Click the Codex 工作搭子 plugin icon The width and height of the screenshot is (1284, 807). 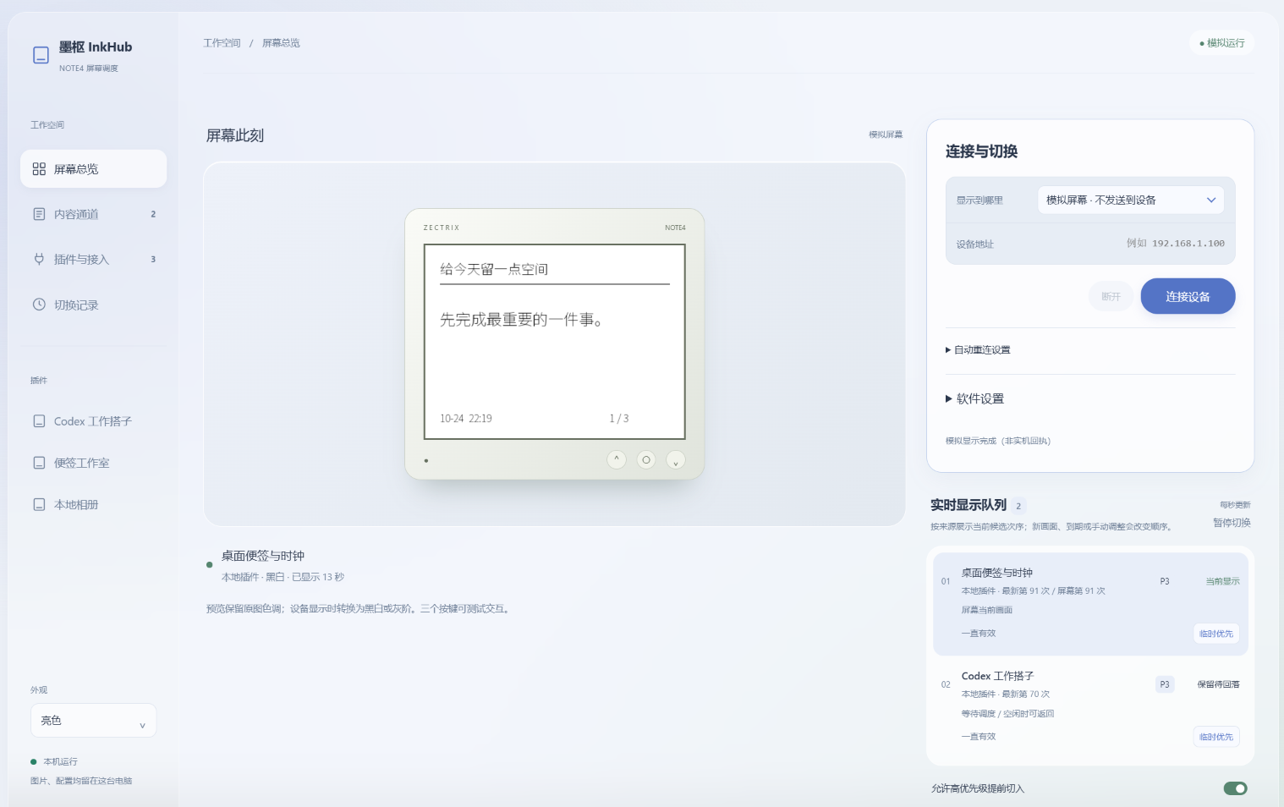[39, 421]
